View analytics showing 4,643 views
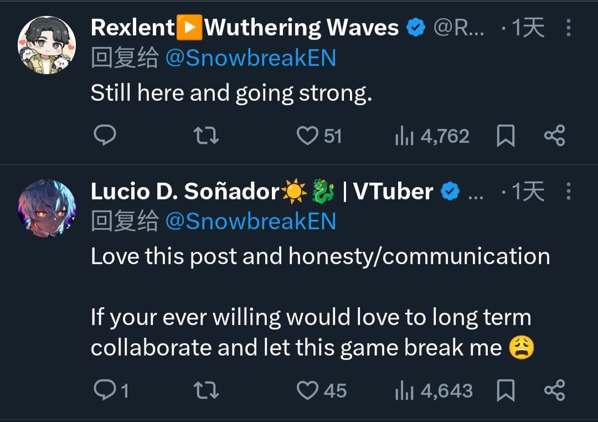The width and height of the screenshot is (598, 422). 434,390
